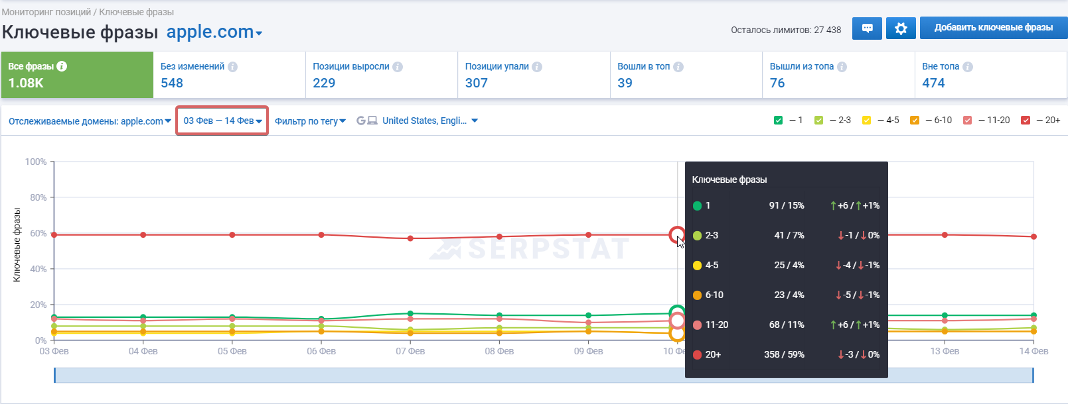Click left handle of chart range slider
The width and height of the screenshot is (1068, 404).
(54, 375)
